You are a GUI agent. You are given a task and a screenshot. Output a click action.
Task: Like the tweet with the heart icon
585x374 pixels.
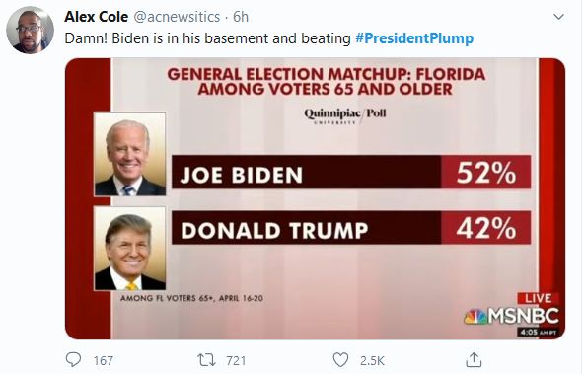[x=340, y=360]
